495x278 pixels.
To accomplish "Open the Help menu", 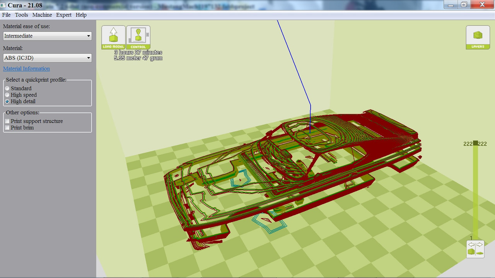I will [81, 15].
